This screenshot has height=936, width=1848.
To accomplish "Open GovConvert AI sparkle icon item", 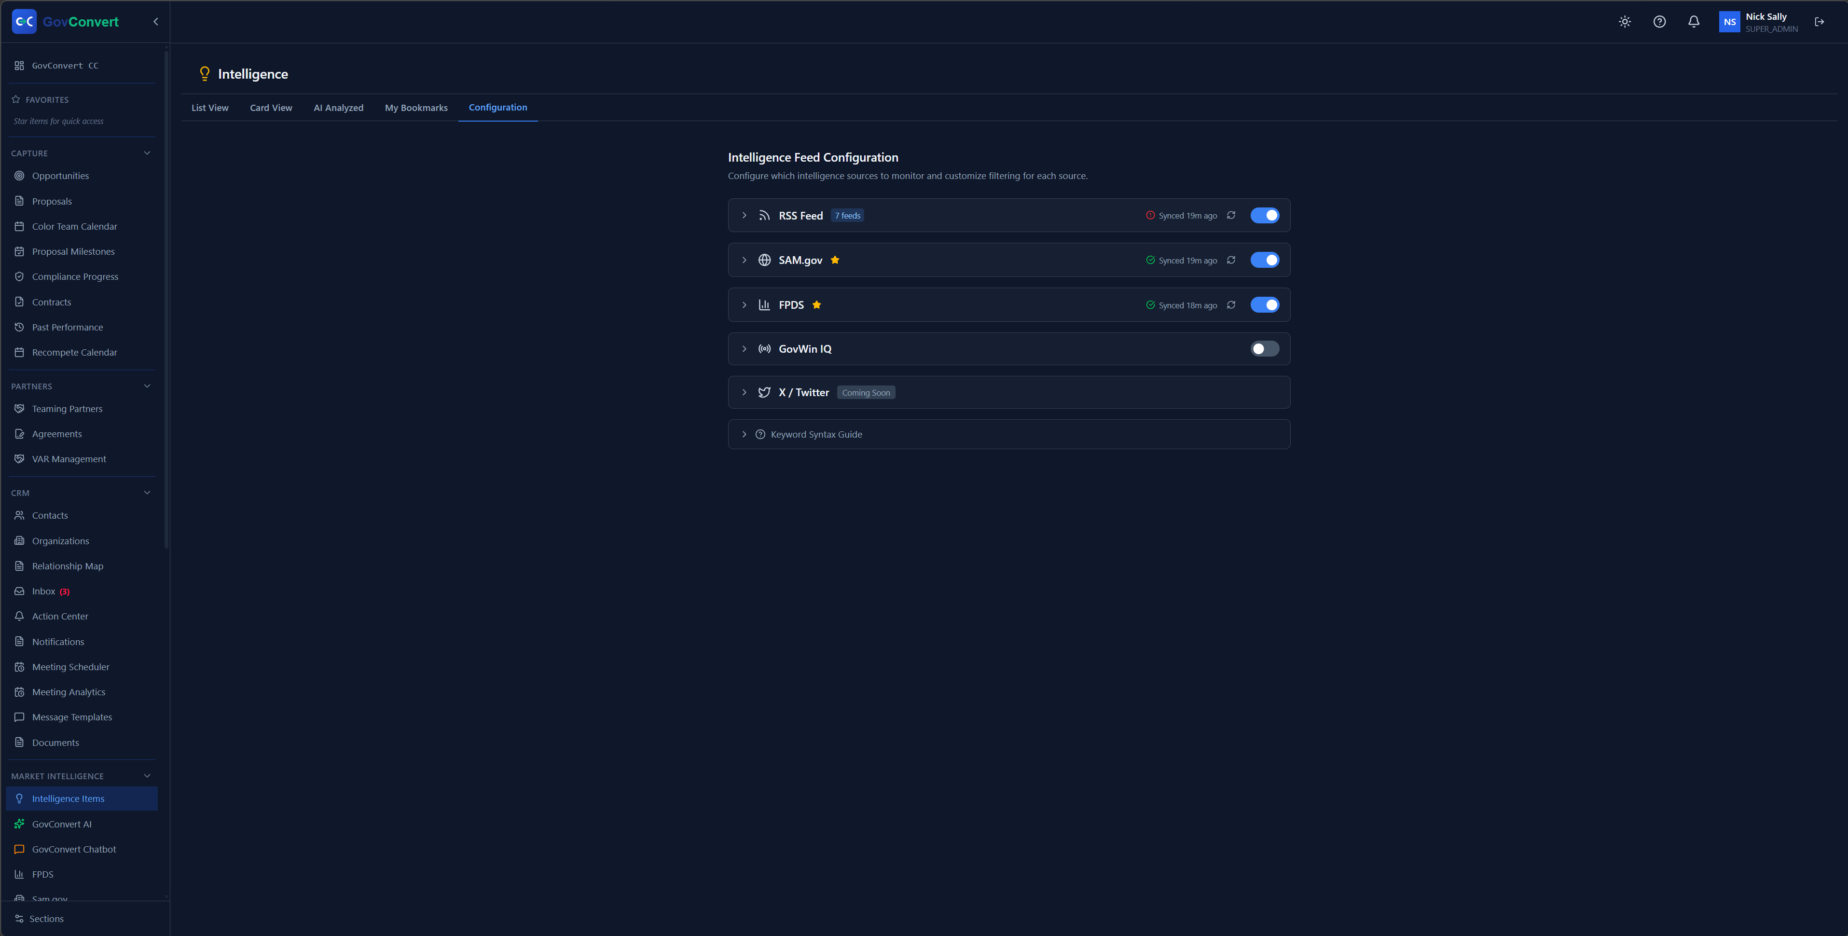I will [x=19, y=824].
